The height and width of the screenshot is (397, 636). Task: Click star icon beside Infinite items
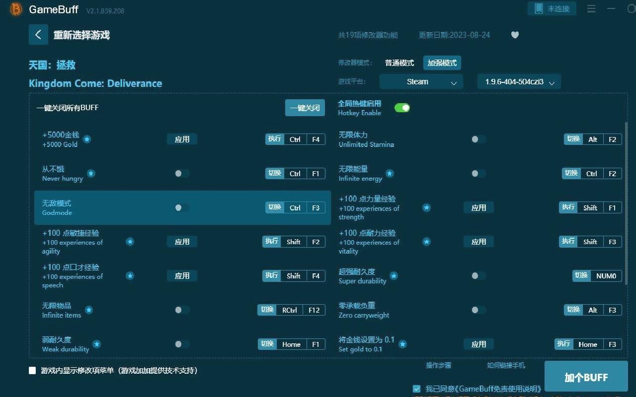89,310
